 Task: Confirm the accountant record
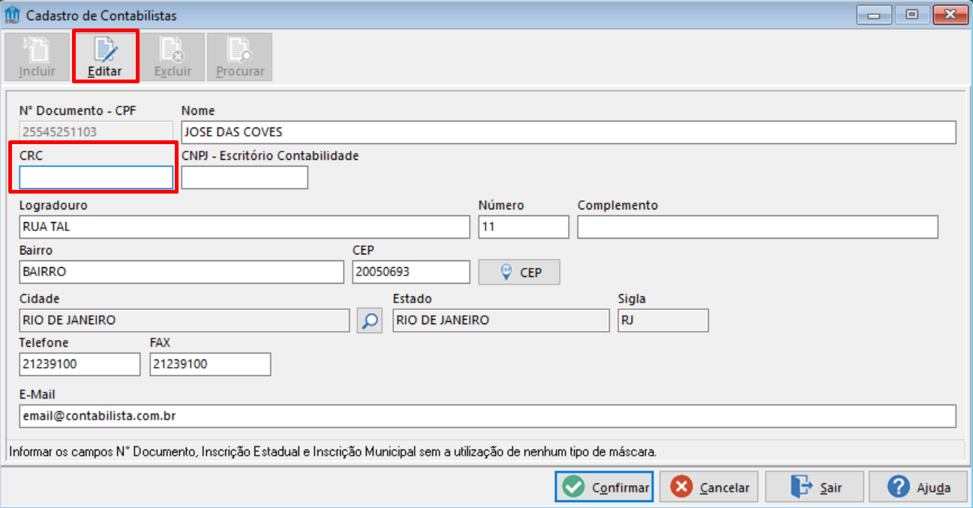[604, 487]
